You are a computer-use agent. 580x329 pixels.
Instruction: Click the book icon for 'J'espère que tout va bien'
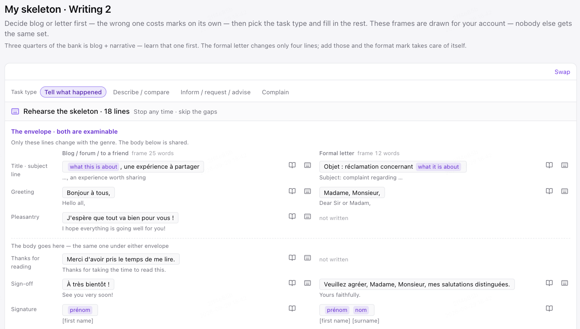click(292, 216)
